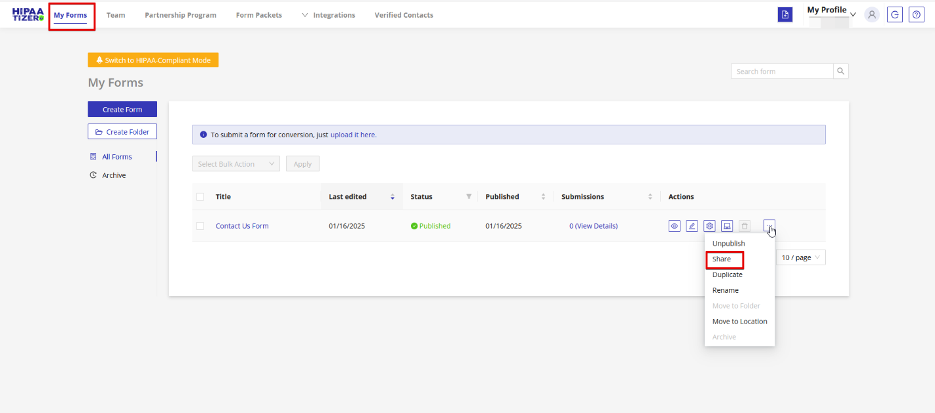Click the laptop icon in Actions column
The image size is (935, 413).
click(x=727, y=226)
